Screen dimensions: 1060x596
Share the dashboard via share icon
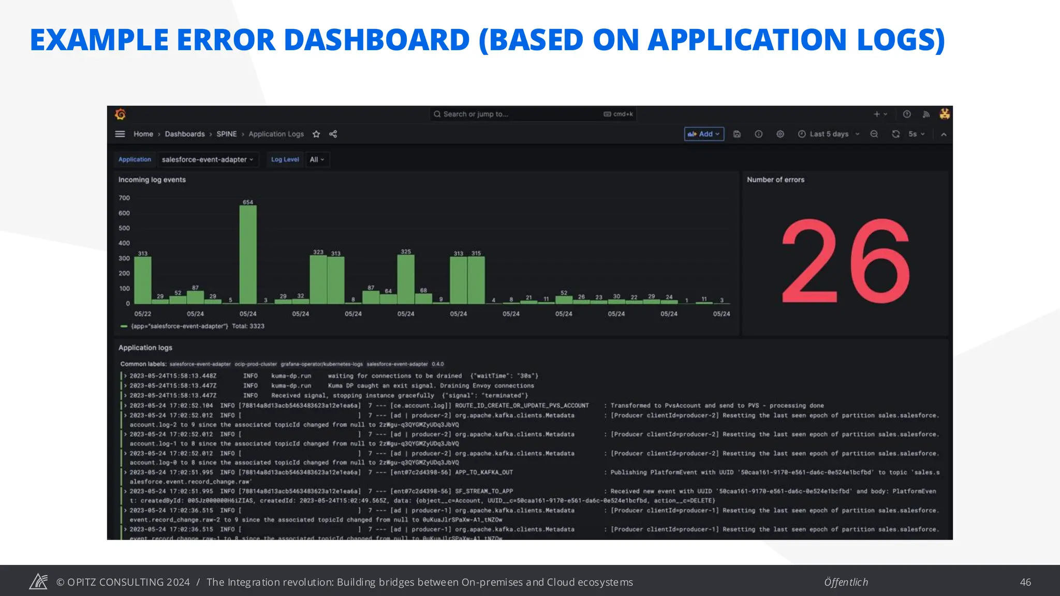(333, 134)
